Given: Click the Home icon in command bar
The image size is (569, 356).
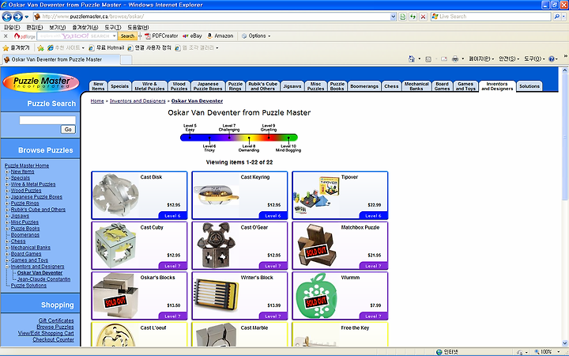Looking at the screenshot, I should point(411,59).
